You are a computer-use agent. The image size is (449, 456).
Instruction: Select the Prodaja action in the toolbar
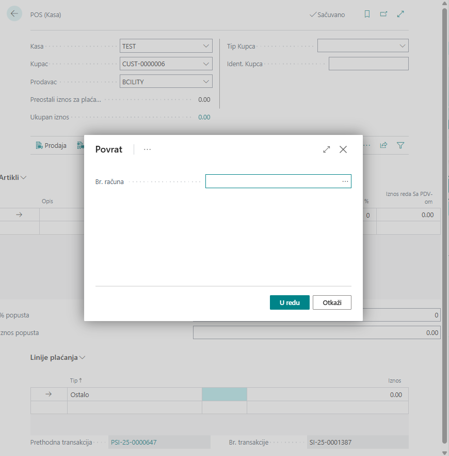pyautogui.click(x=51, y=145)
